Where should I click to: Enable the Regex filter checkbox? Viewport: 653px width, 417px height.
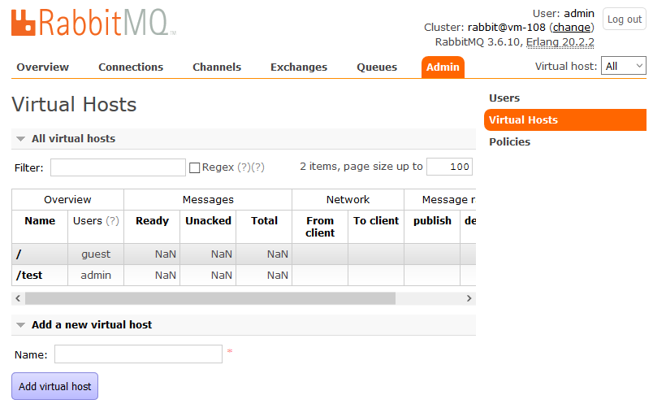(195, 167)
